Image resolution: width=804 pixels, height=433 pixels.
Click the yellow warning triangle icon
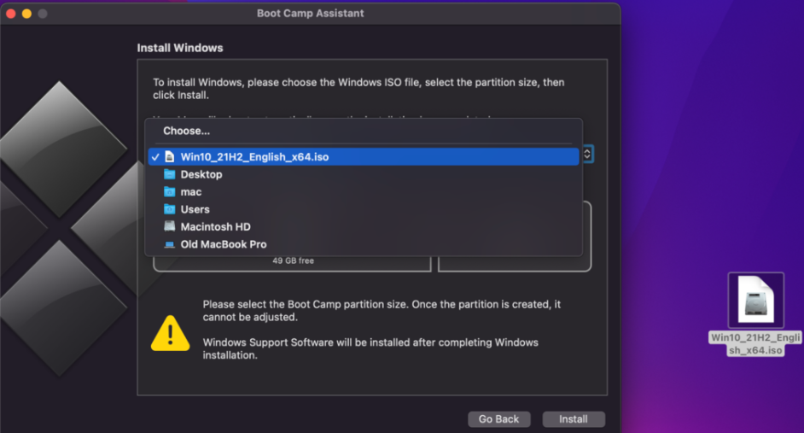click(170, 333)
